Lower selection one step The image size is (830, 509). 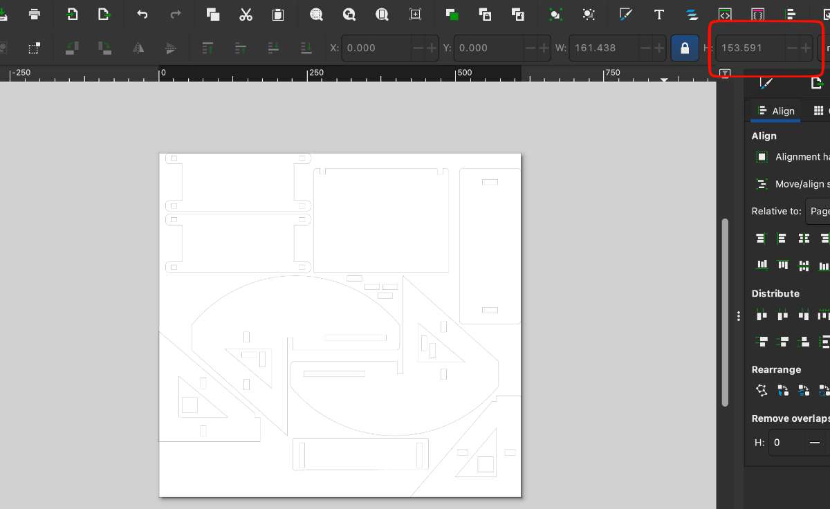click(x=273, y=48)
